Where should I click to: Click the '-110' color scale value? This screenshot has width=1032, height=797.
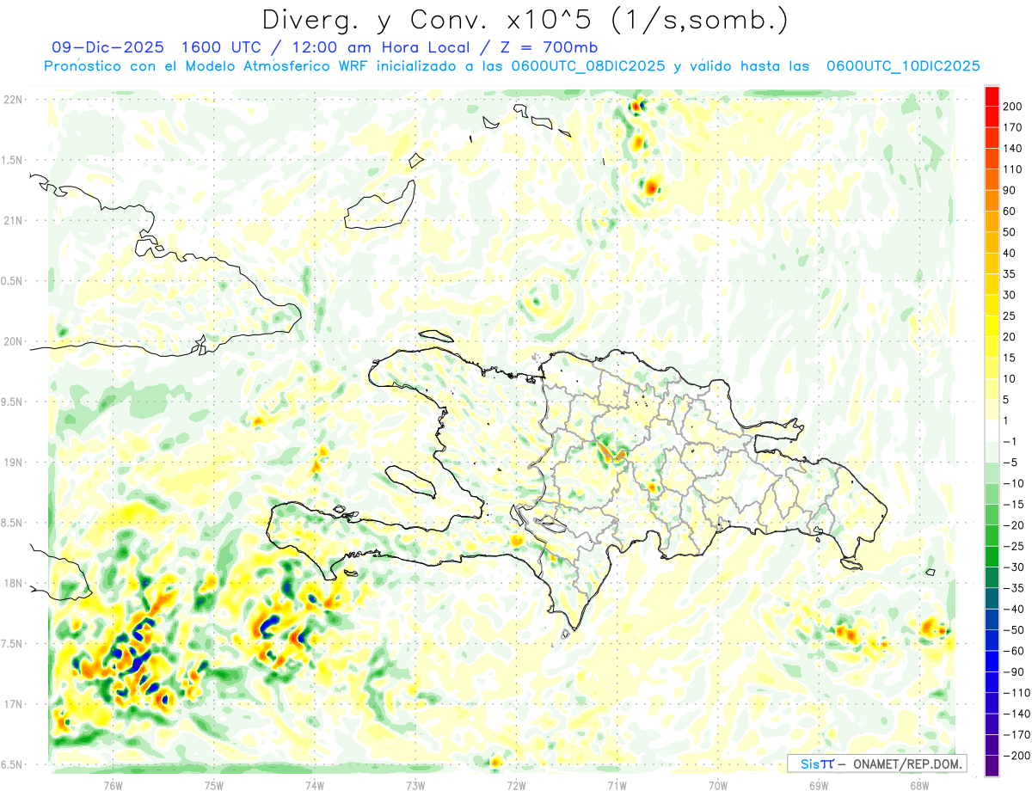coord(1017,693)
